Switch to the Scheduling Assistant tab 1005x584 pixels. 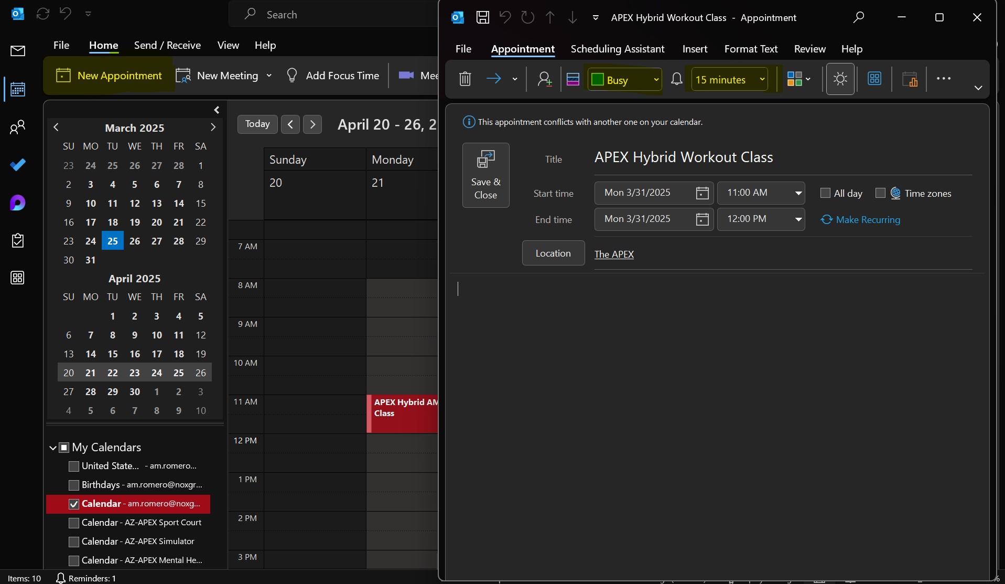(618, 49)
